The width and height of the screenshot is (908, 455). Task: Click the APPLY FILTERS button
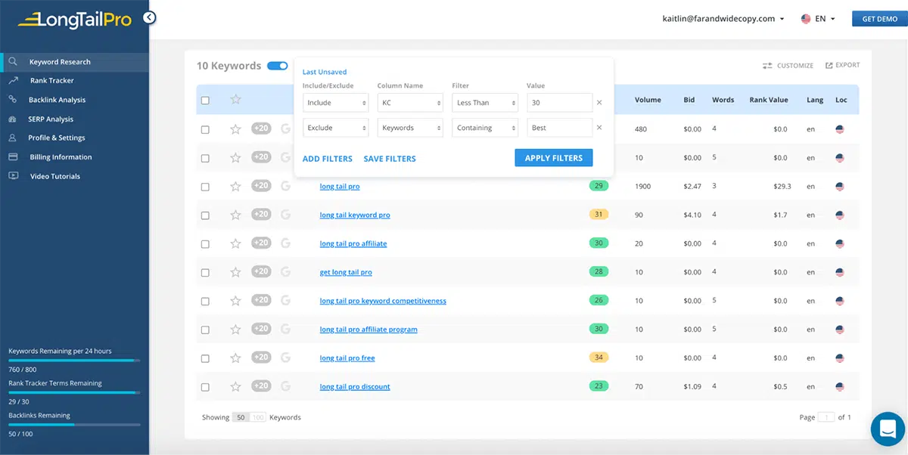(x=554, y=158)
